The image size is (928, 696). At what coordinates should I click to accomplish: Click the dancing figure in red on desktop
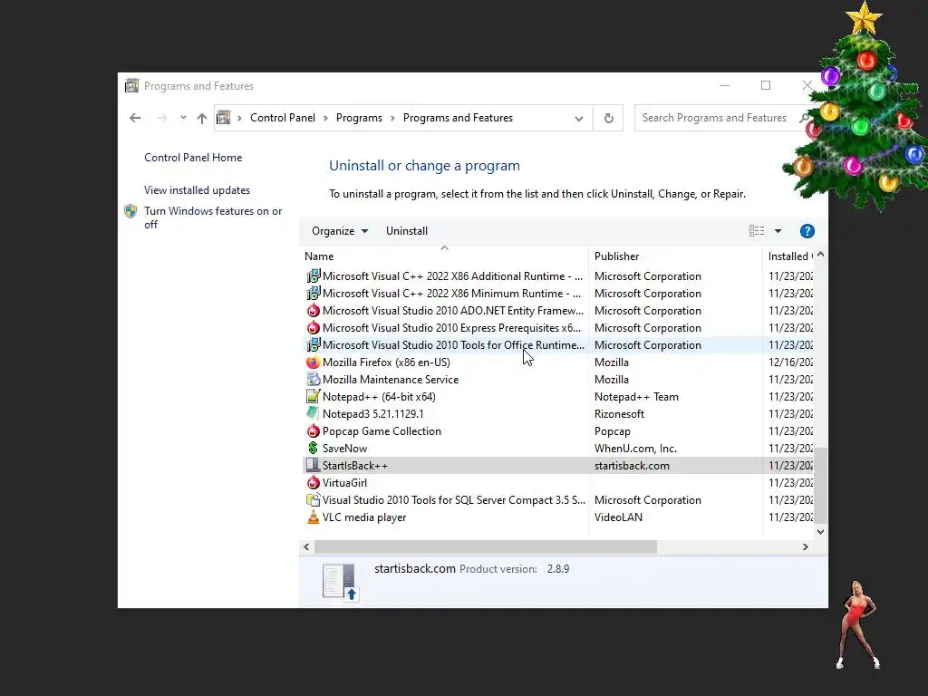point(859,625)
